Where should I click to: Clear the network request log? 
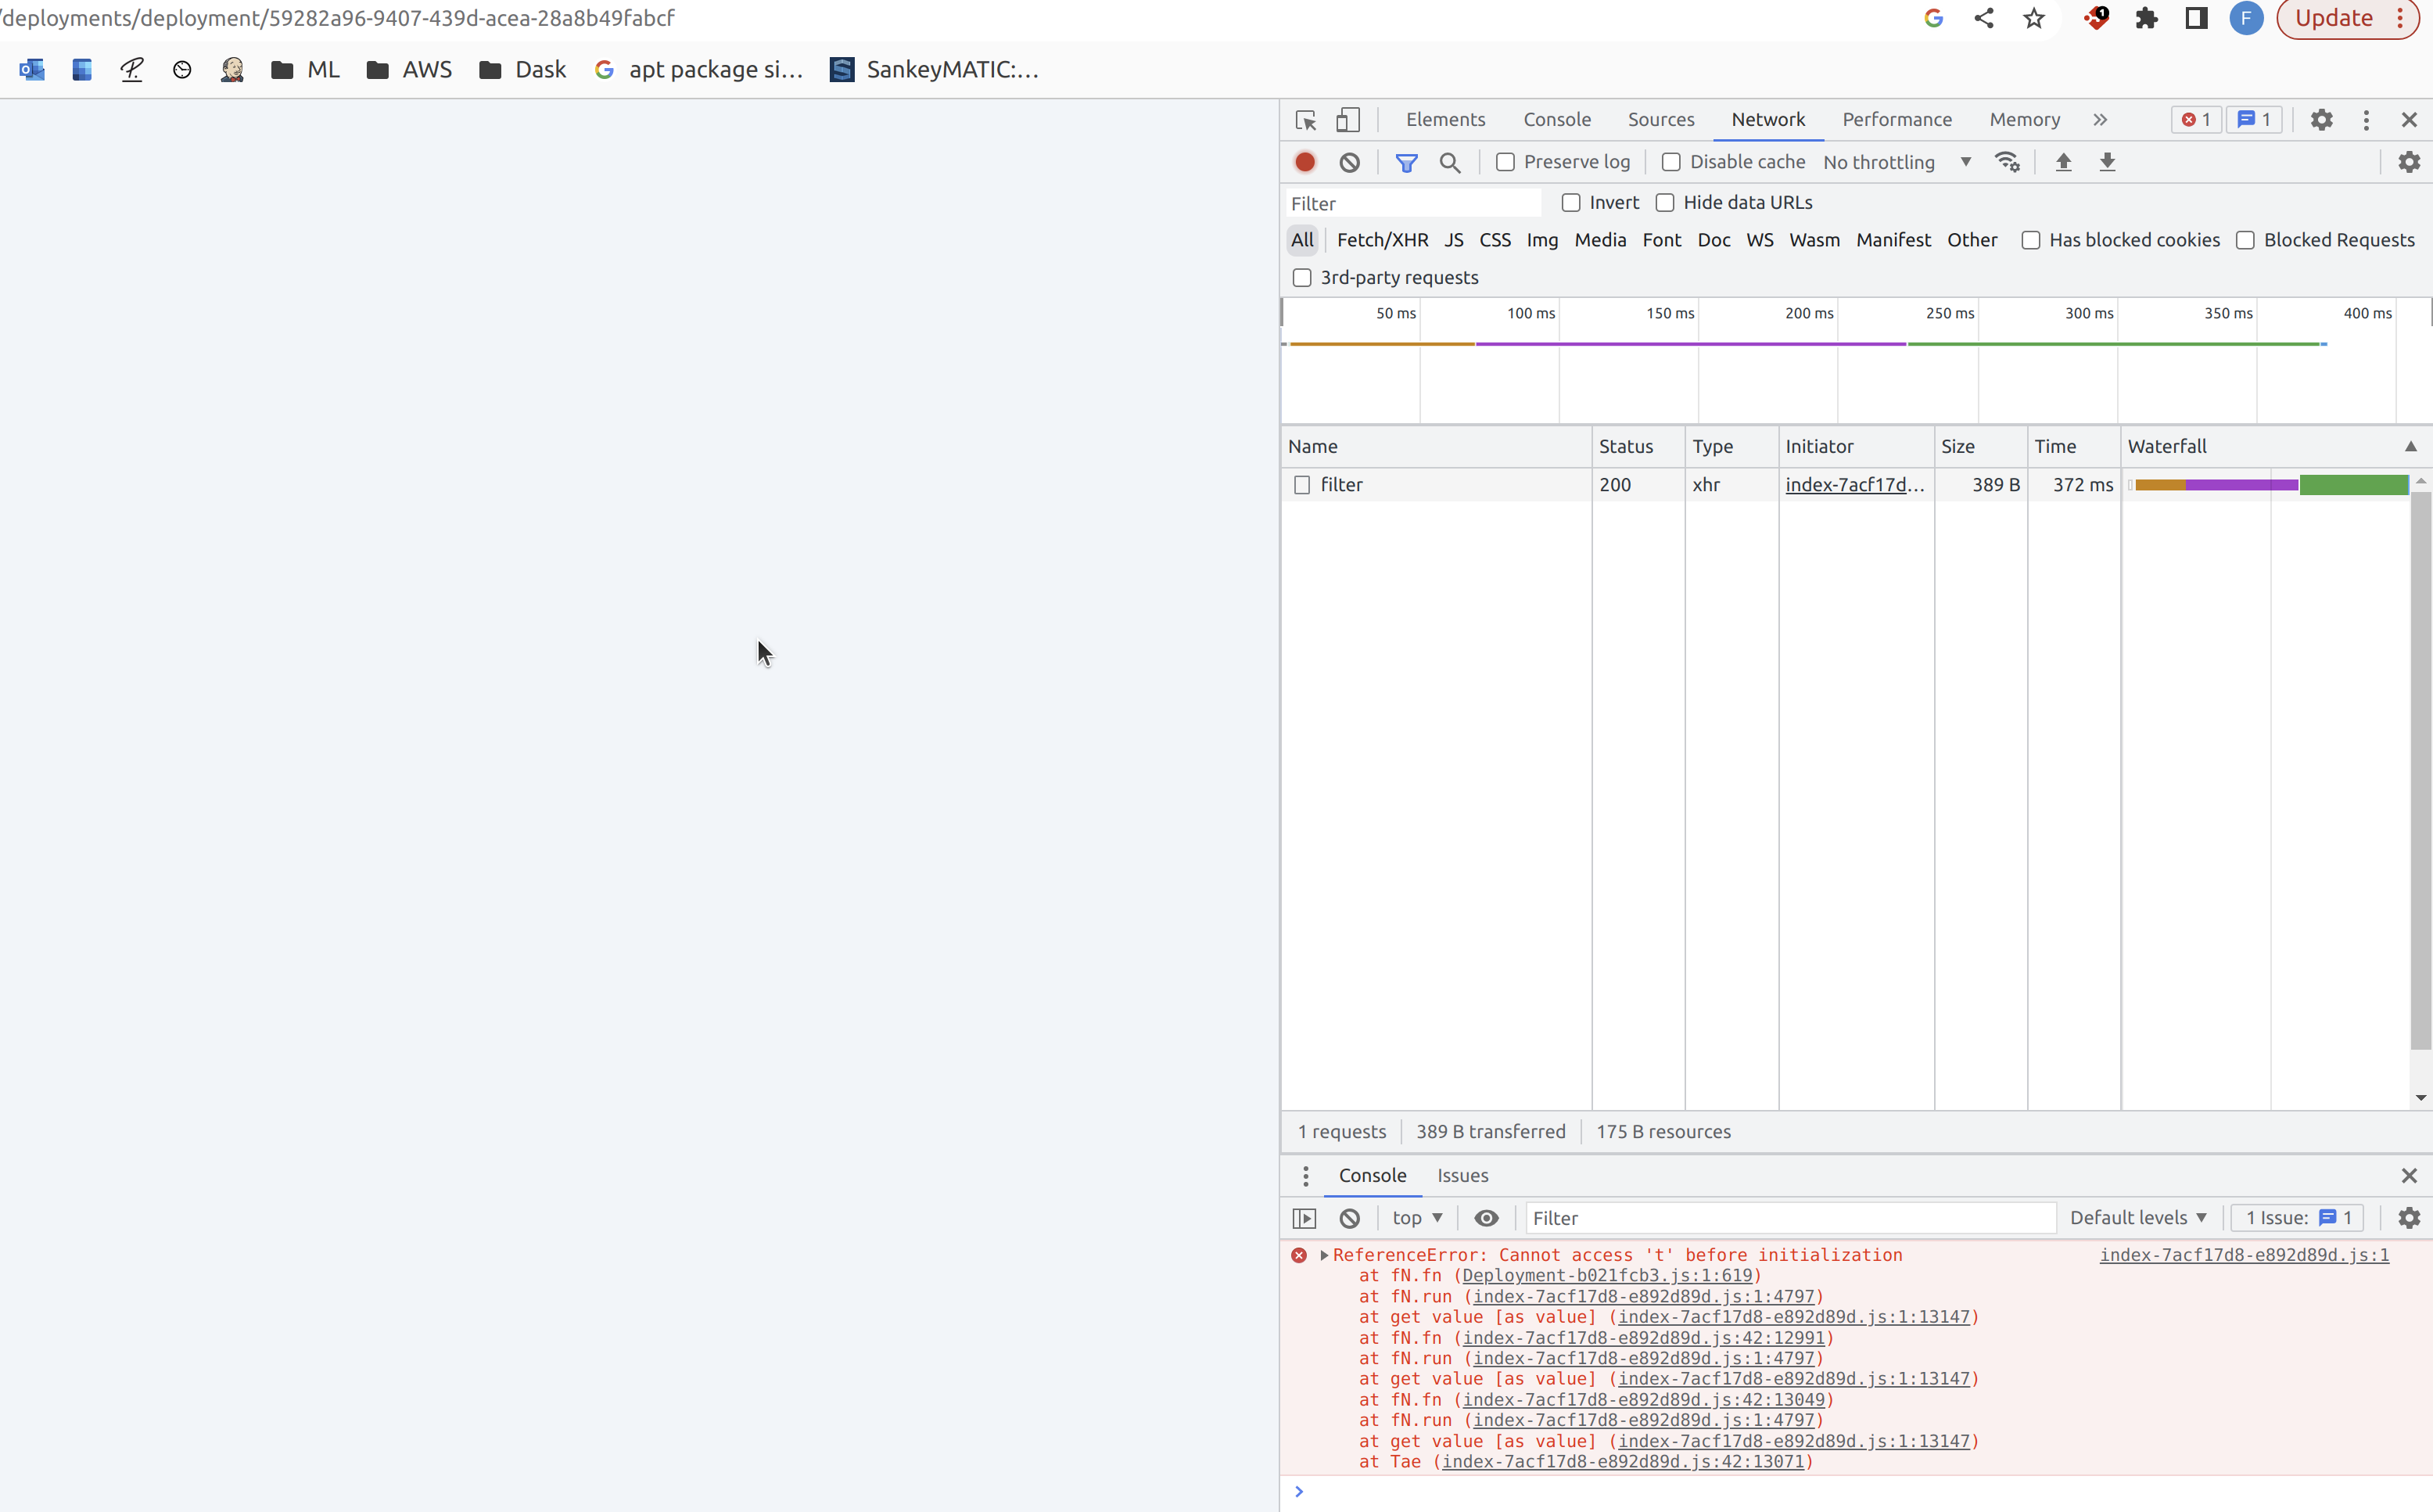(1349, 161)
